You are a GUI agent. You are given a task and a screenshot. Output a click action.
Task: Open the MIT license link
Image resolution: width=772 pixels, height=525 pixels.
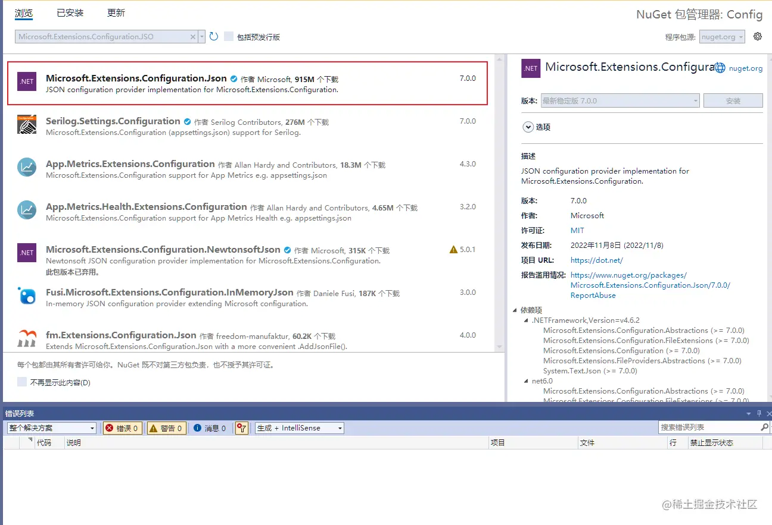click(577, 230)
